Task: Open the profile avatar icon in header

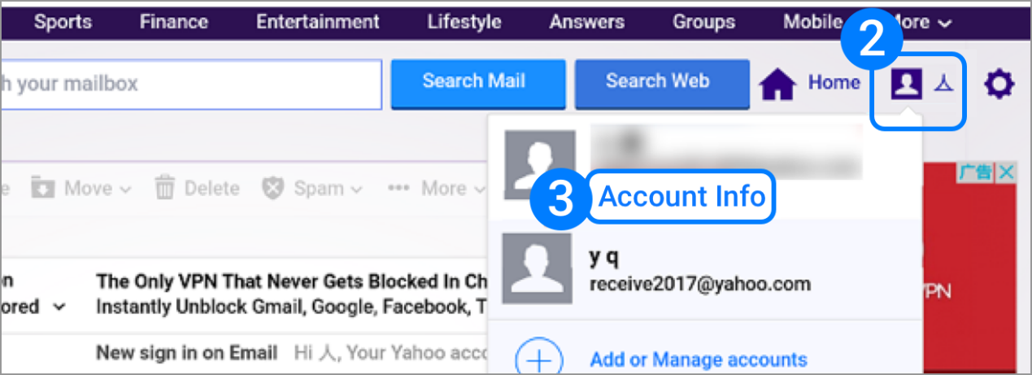Action: point(906,83)
